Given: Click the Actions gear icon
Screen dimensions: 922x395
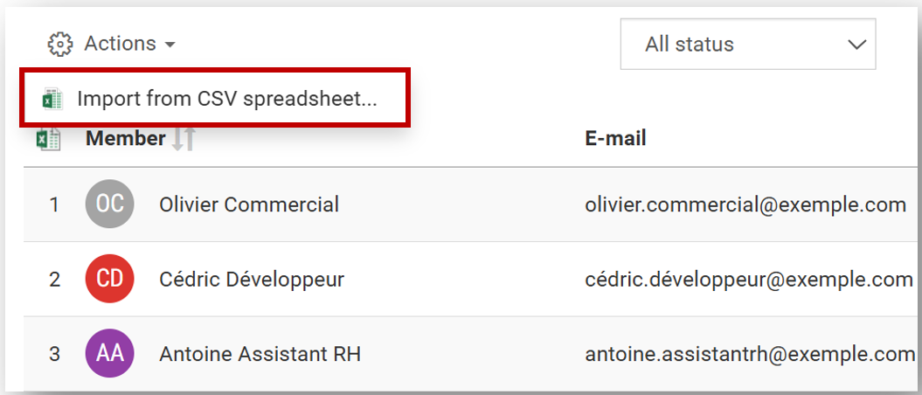Looking at the screenshot, I should coord(60,44).
